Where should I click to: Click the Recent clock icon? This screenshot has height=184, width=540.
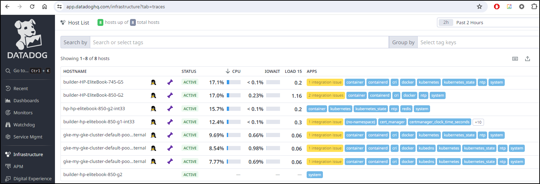point(8,88)
